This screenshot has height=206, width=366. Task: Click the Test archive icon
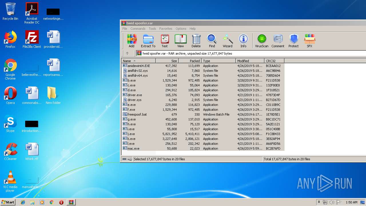[165, 41]
